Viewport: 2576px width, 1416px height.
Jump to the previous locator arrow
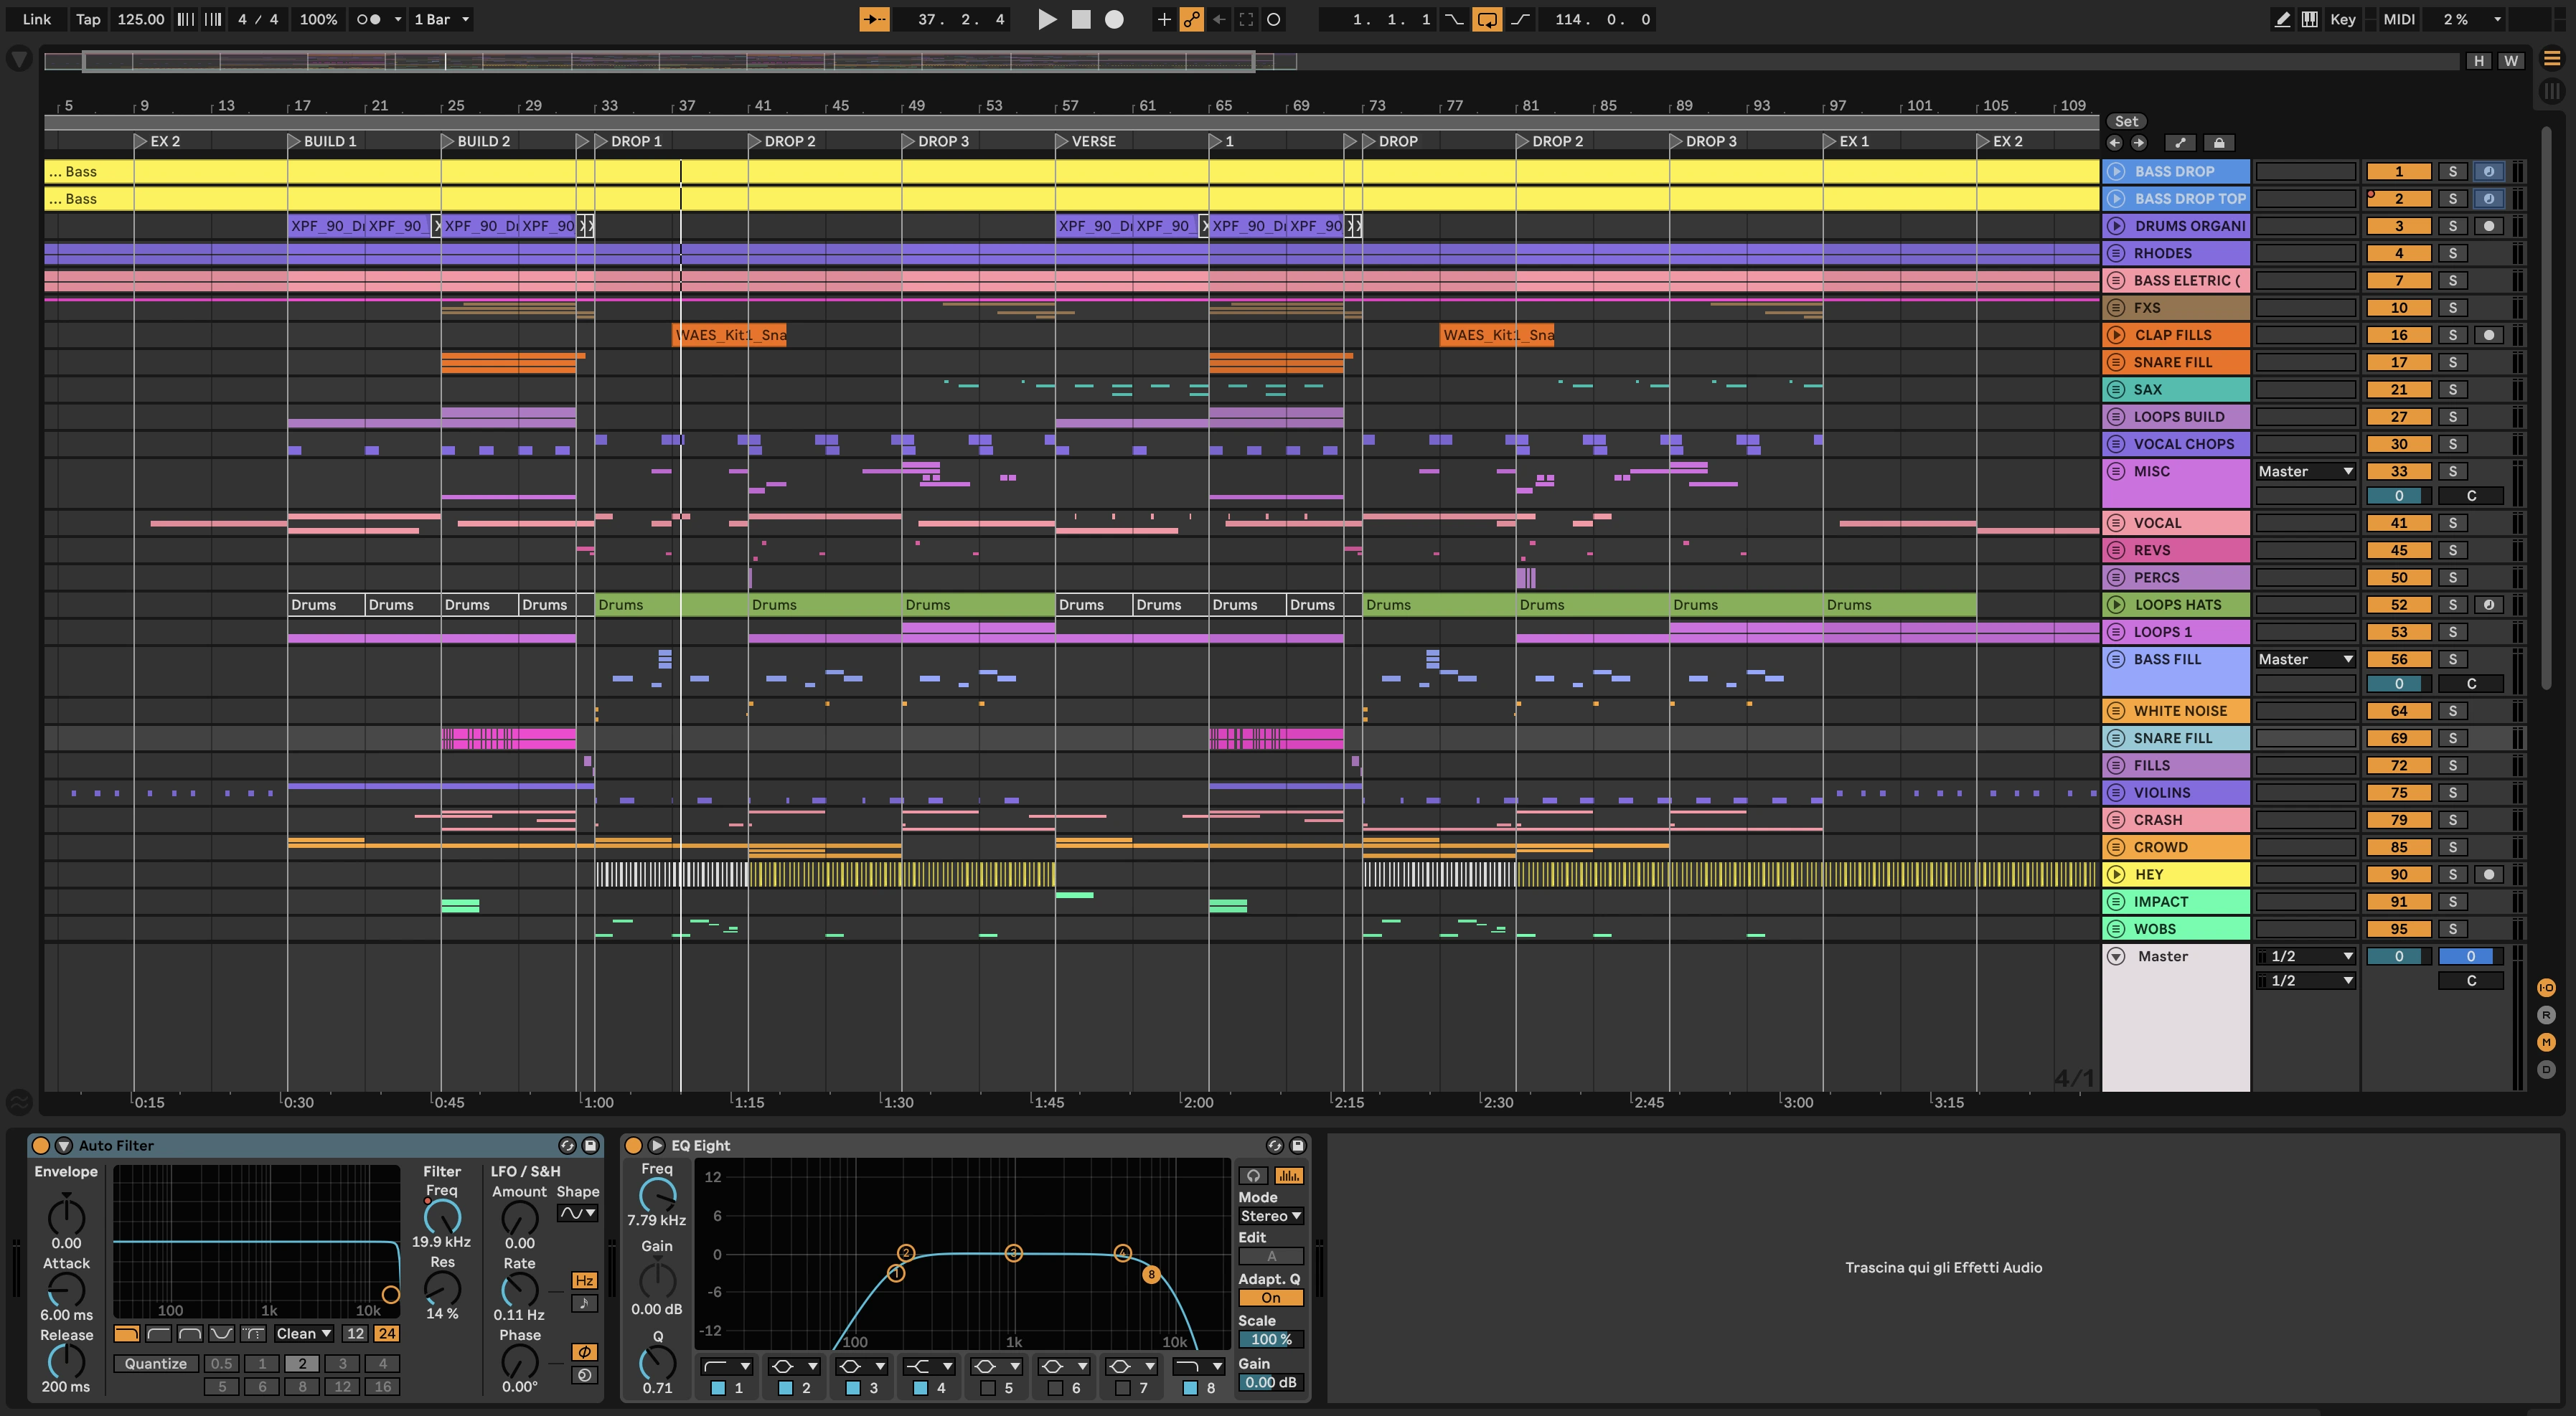[2115, 143]
